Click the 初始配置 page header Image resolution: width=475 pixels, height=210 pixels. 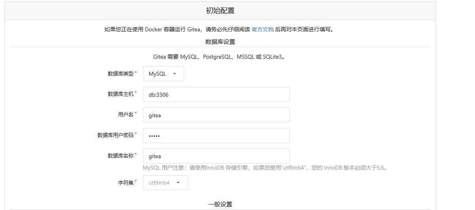click(x=220, y=11)
